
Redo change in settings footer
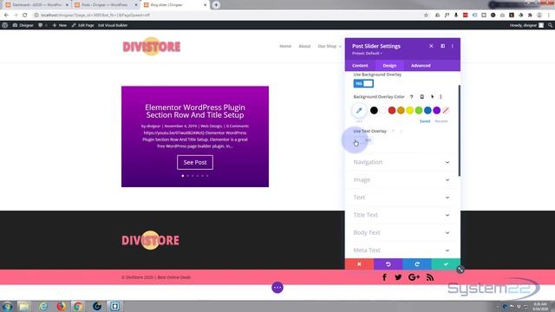[x=417, y=263]
